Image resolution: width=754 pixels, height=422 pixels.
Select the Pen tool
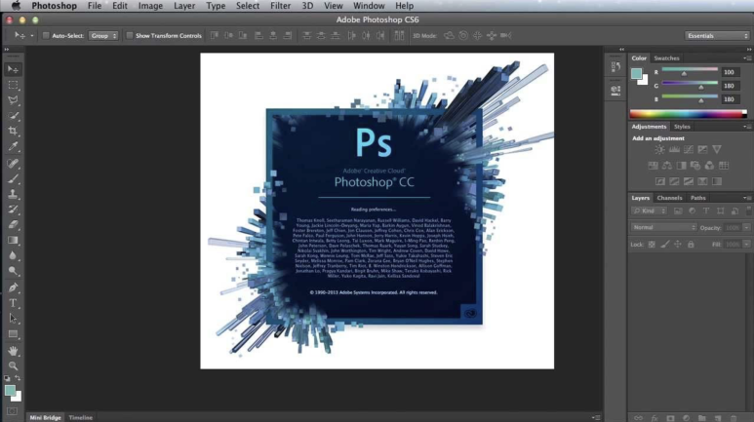13,288
